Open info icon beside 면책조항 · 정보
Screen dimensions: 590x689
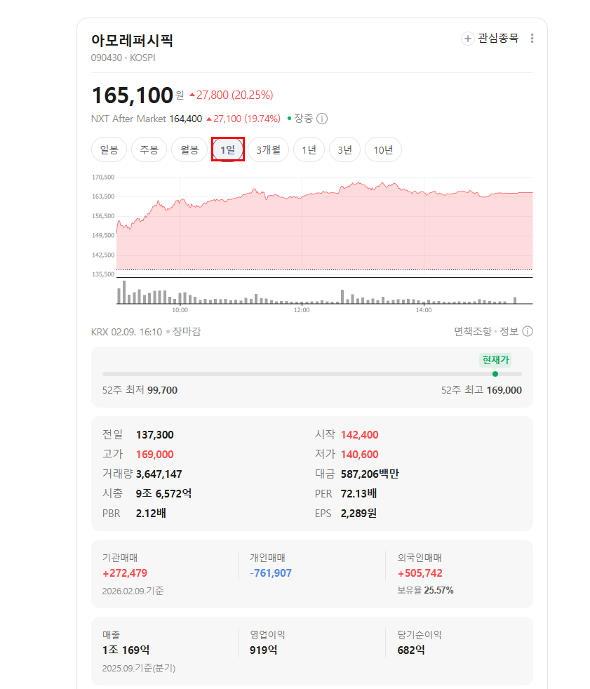tap(528, 331)
